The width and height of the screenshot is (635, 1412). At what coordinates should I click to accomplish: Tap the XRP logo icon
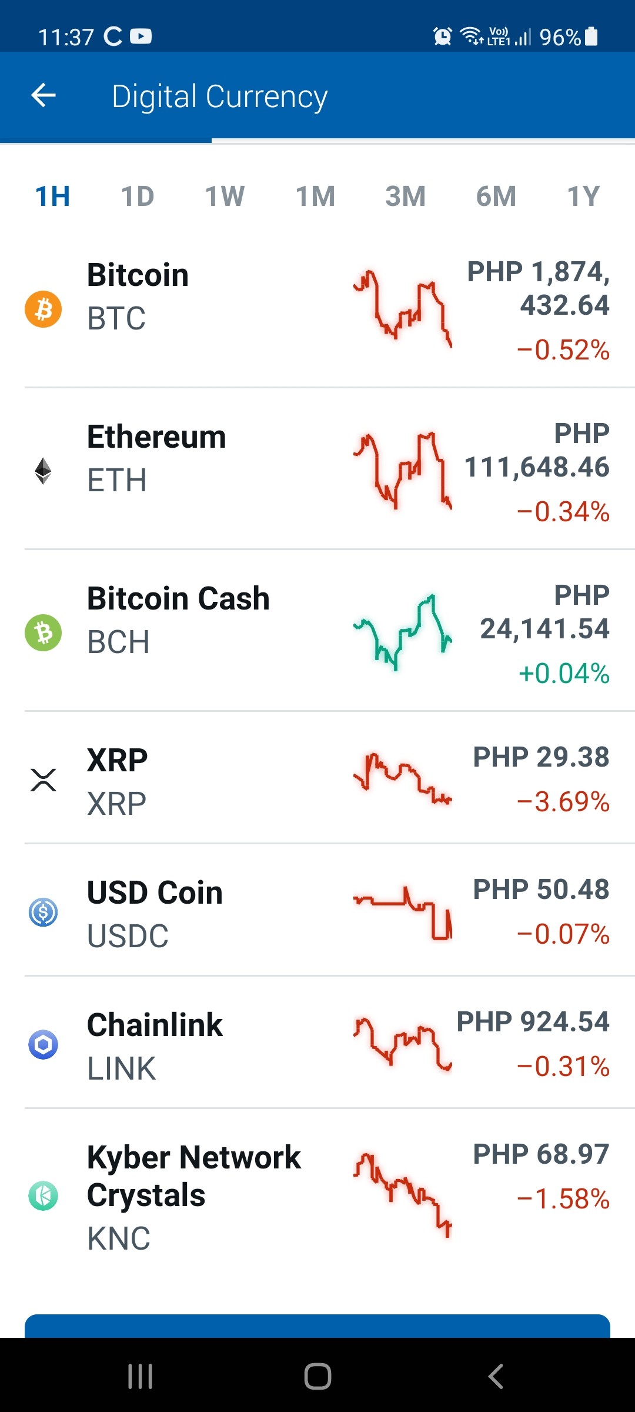click(43, 780)
